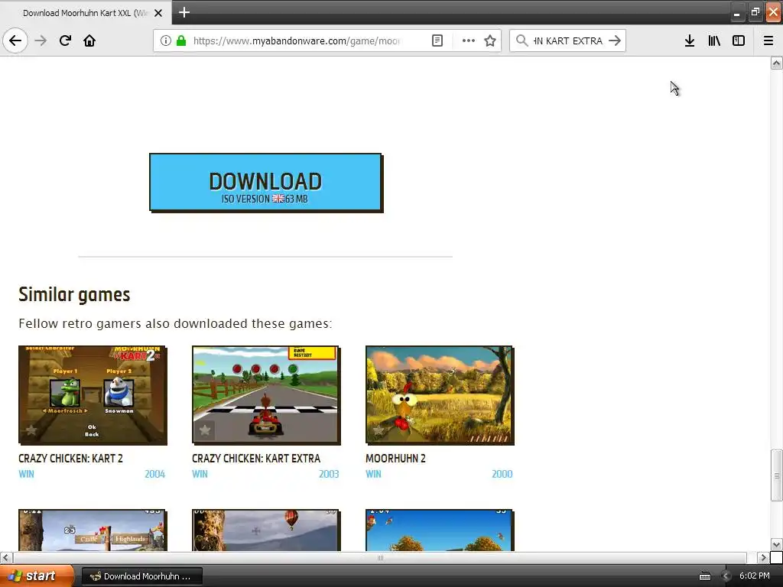
Task: Click the browser forward arrow
Action: point(41,41)
